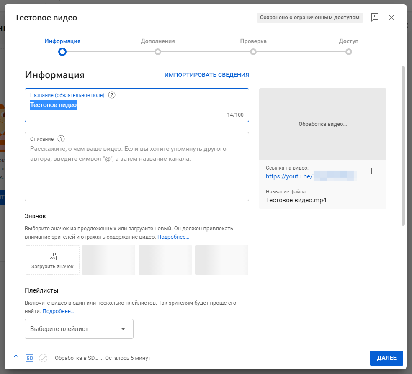Screen dimensions: 412x374
Task: Click the dialog vertical scrollbar
Action: [x=403, y=146]
